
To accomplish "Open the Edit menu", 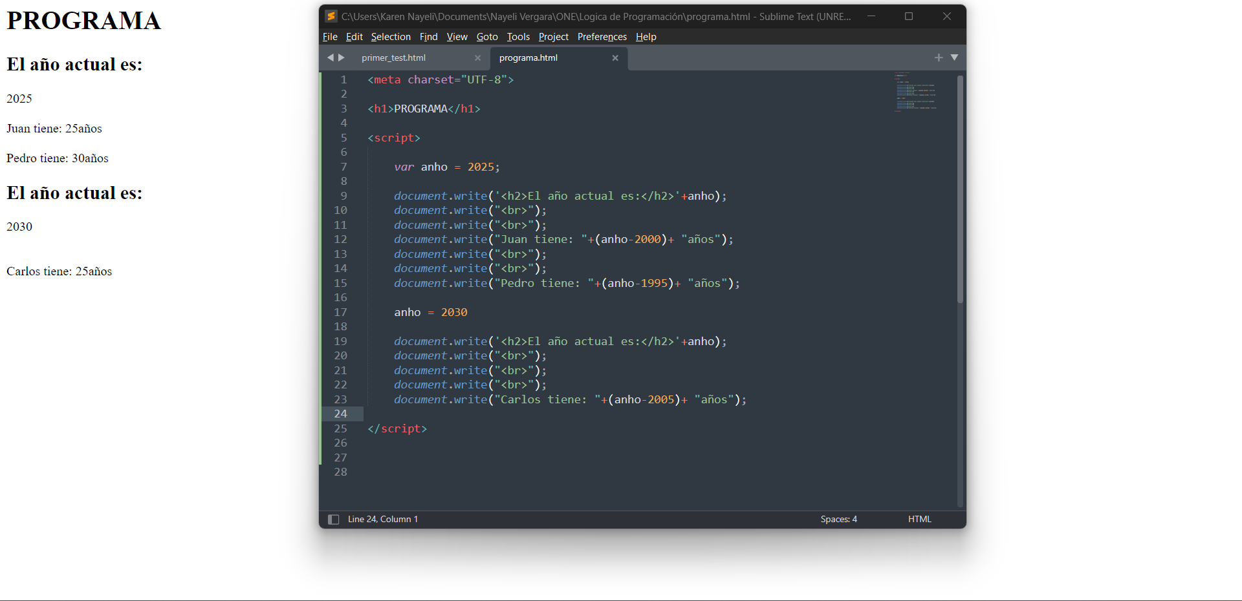I will (x=354, y=37).
